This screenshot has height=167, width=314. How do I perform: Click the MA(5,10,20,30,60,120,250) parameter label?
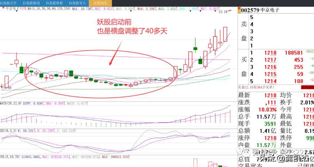click(x=49, y=9)
